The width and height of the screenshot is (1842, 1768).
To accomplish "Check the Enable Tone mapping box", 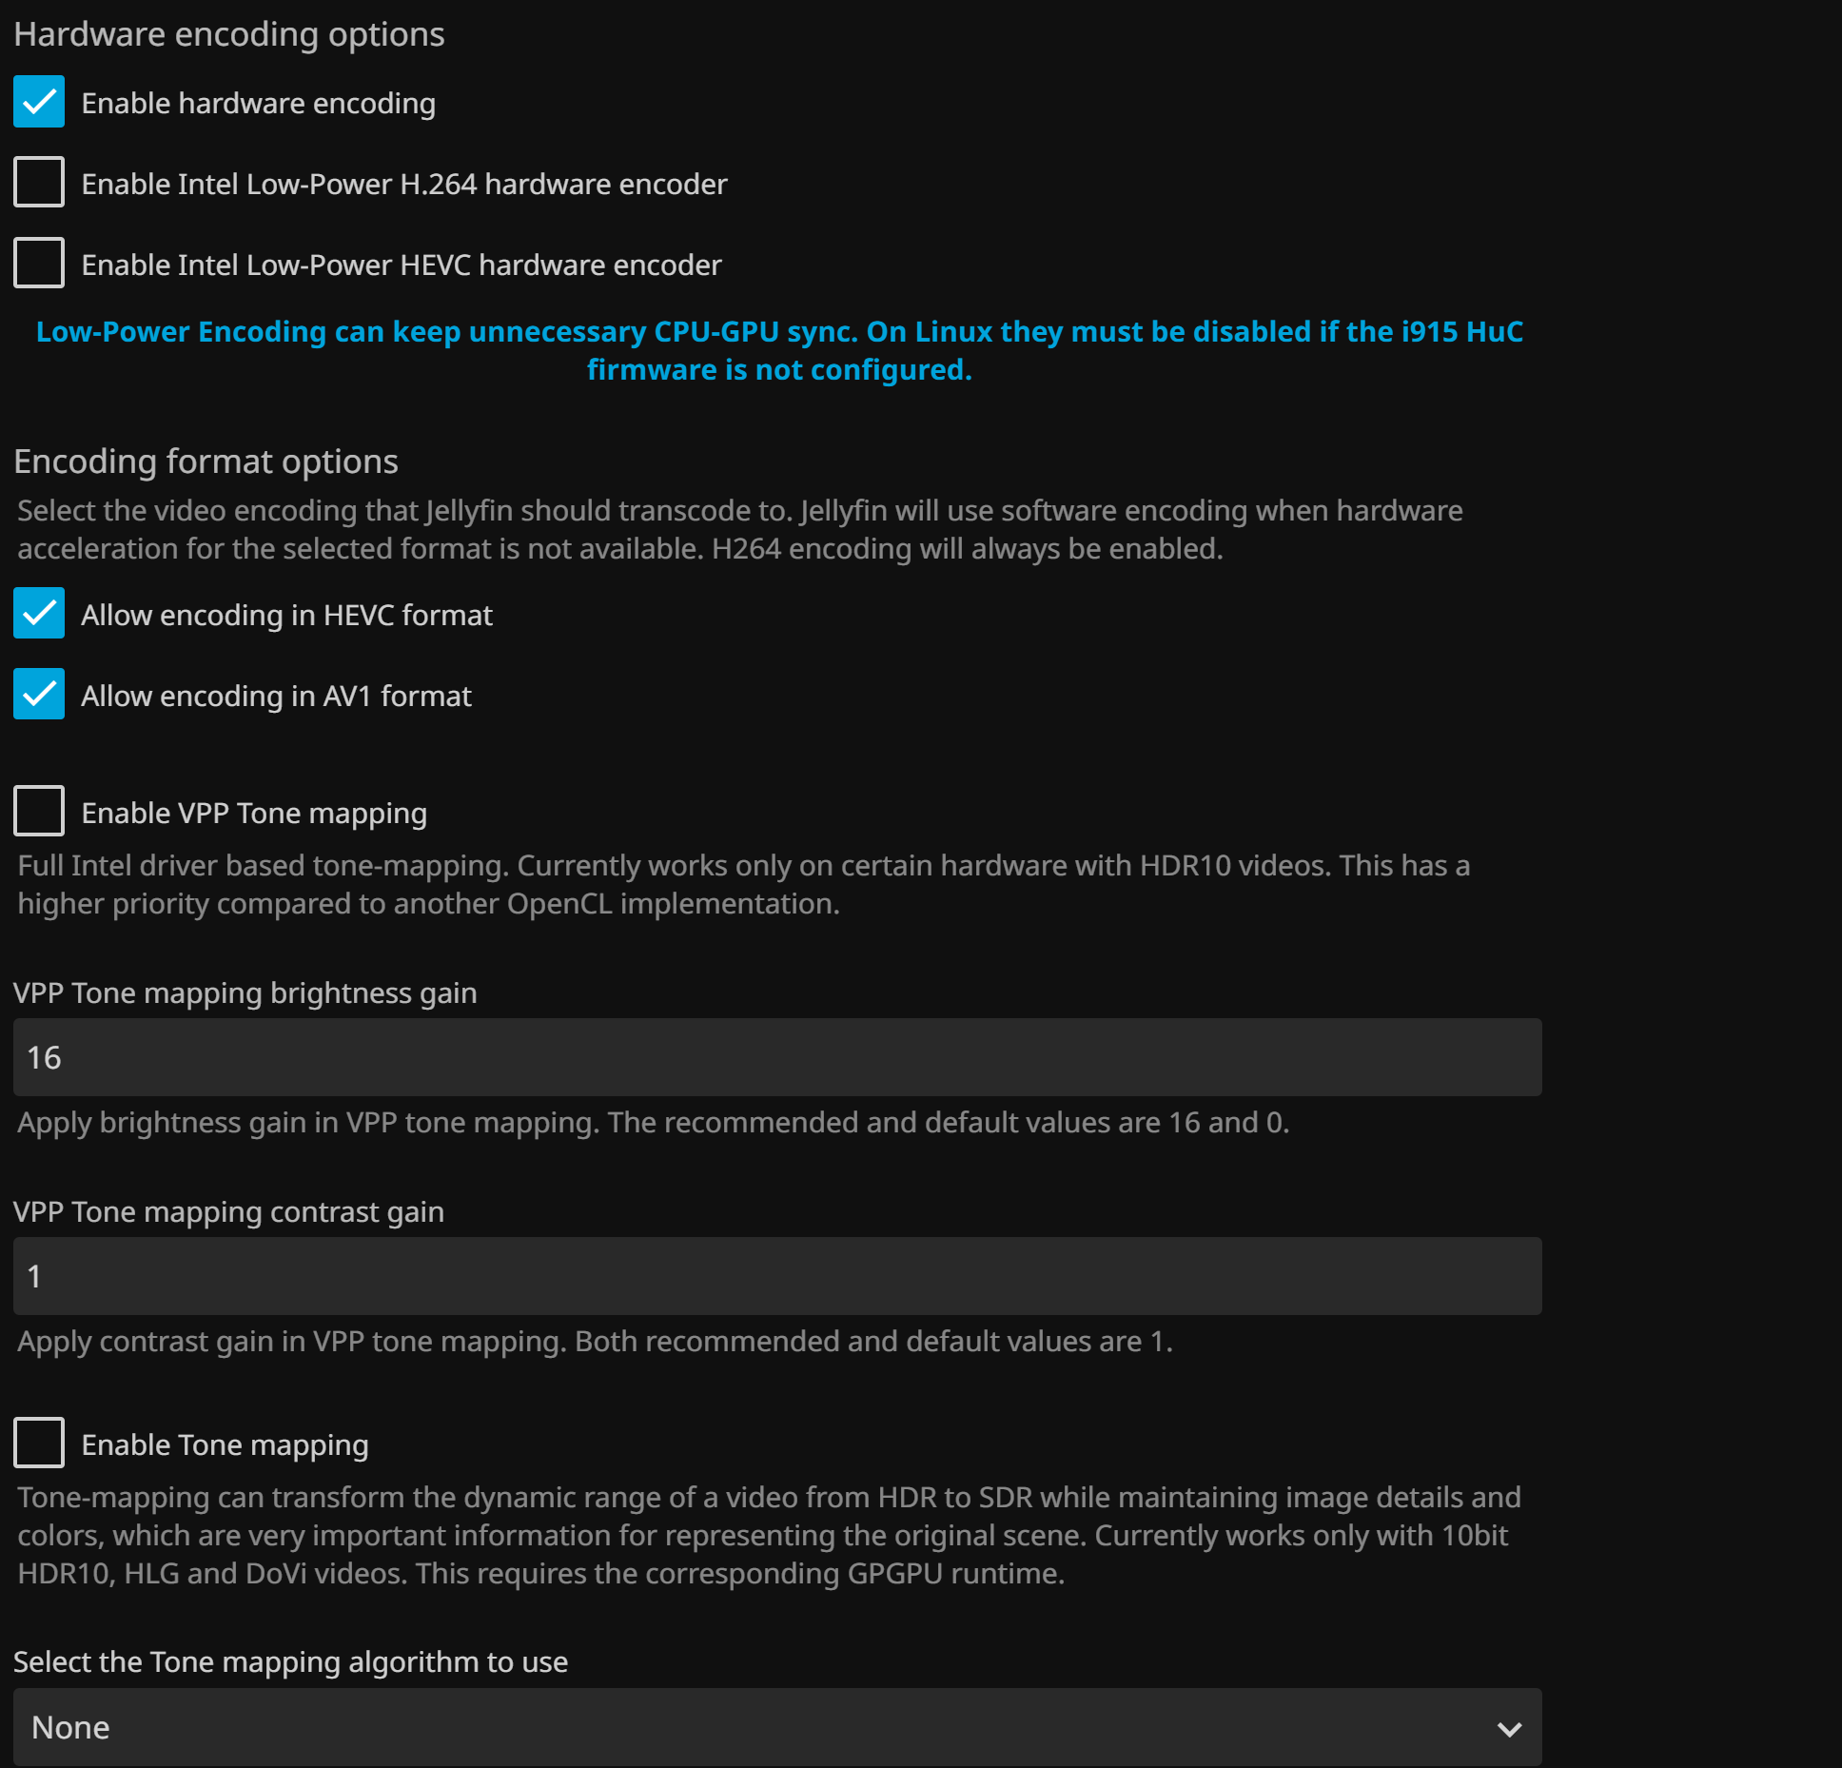I will point(39,1444).
